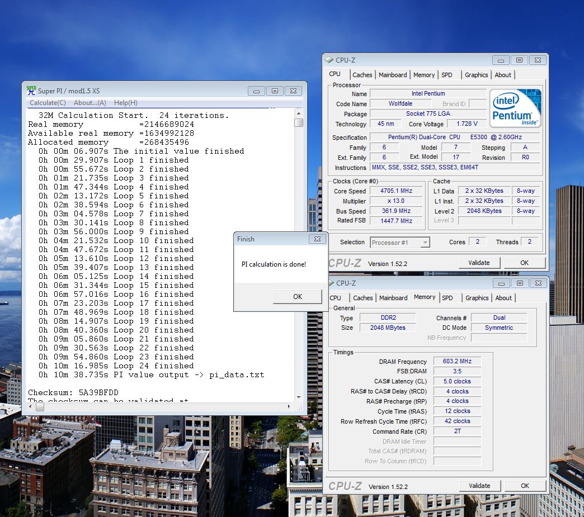Close the Super PI window
Screen dimensions: 584x517
294,91
